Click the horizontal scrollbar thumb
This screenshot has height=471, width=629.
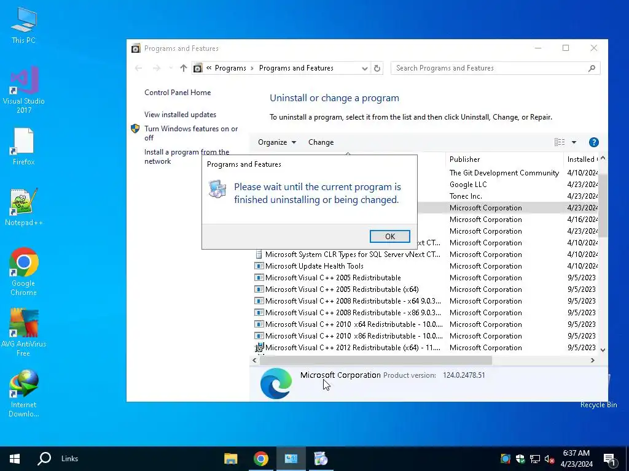point(376,361)
